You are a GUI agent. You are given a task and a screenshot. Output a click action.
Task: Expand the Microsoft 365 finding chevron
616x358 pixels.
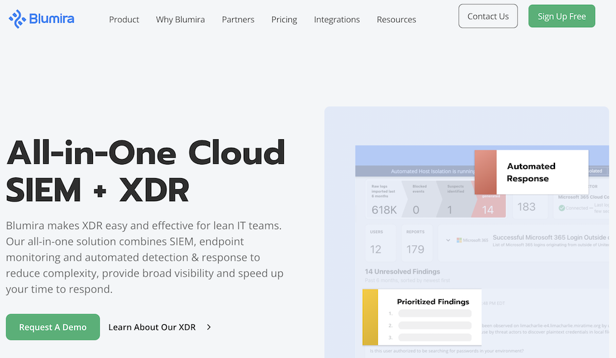coord(448,240)
